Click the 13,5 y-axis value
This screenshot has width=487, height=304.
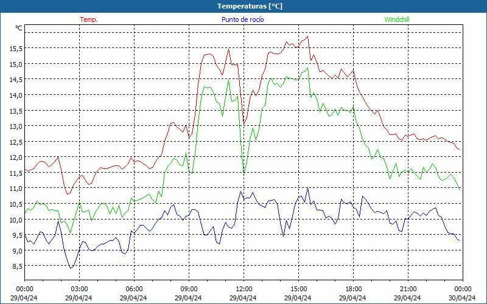point(16,111)
